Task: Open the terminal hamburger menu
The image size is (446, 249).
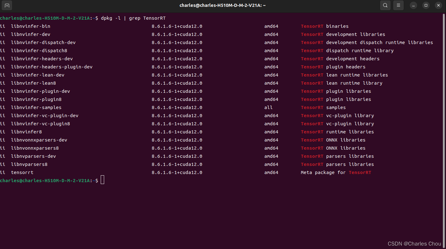Action: [398, 5]
